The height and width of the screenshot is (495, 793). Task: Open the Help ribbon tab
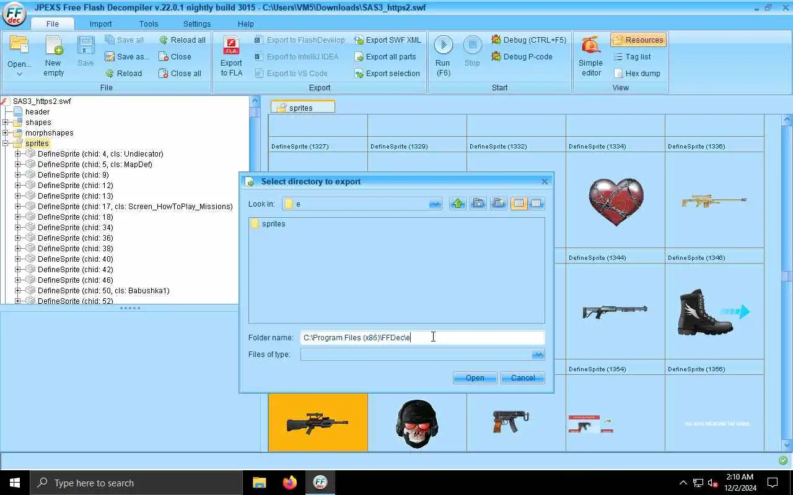(246, 24)
